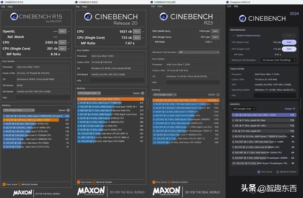Click the Maxon logo in Cinebench R20
303x198 pixels.
click(91, 191)
